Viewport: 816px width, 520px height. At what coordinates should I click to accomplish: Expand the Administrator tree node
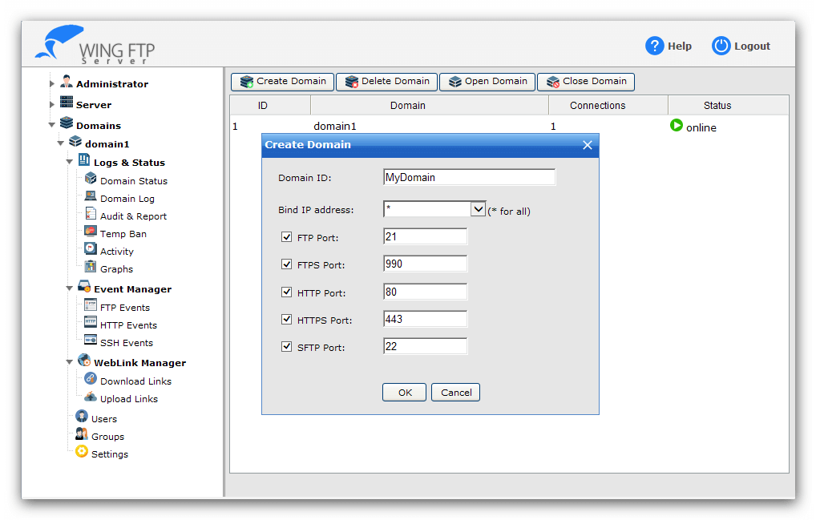tap(52, 84)
